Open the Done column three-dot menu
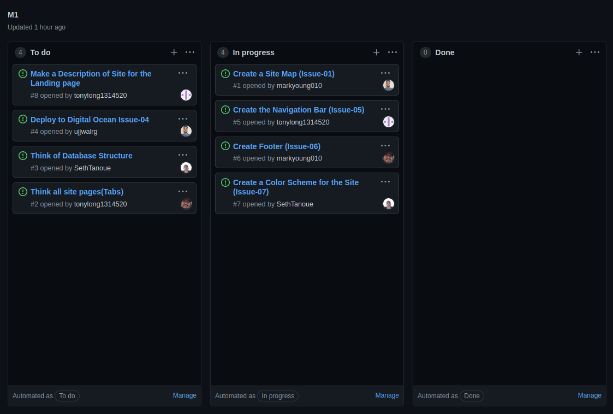This screenshot has height=414, width=613. click(595, 52)
